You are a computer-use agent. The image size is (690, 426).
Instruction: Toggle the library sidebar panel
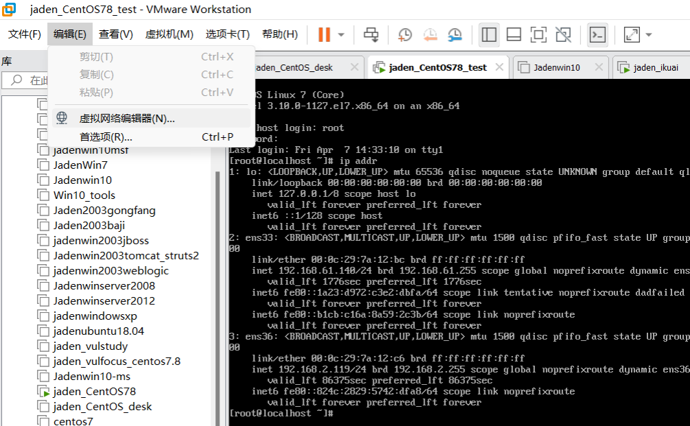coord(489,34)
